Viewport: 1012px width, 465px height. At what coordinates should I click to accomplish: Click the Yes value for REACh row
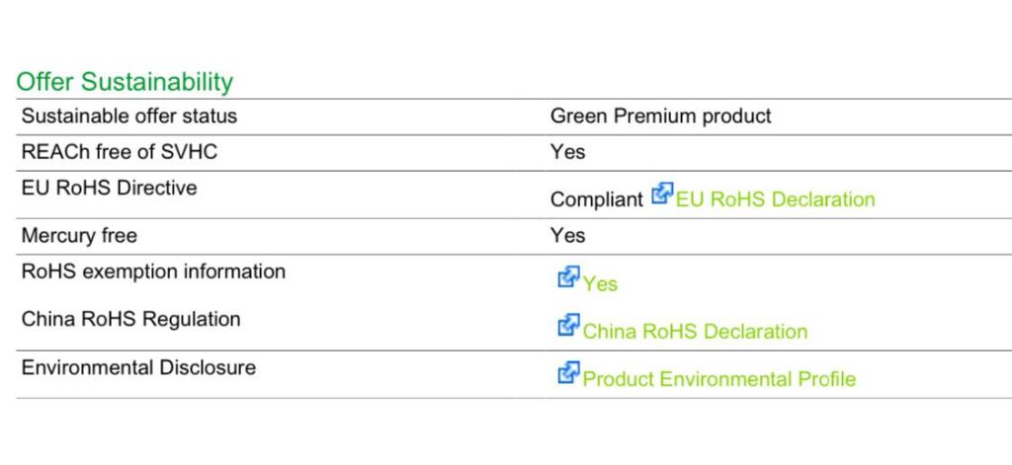click(x=567, y=152)
